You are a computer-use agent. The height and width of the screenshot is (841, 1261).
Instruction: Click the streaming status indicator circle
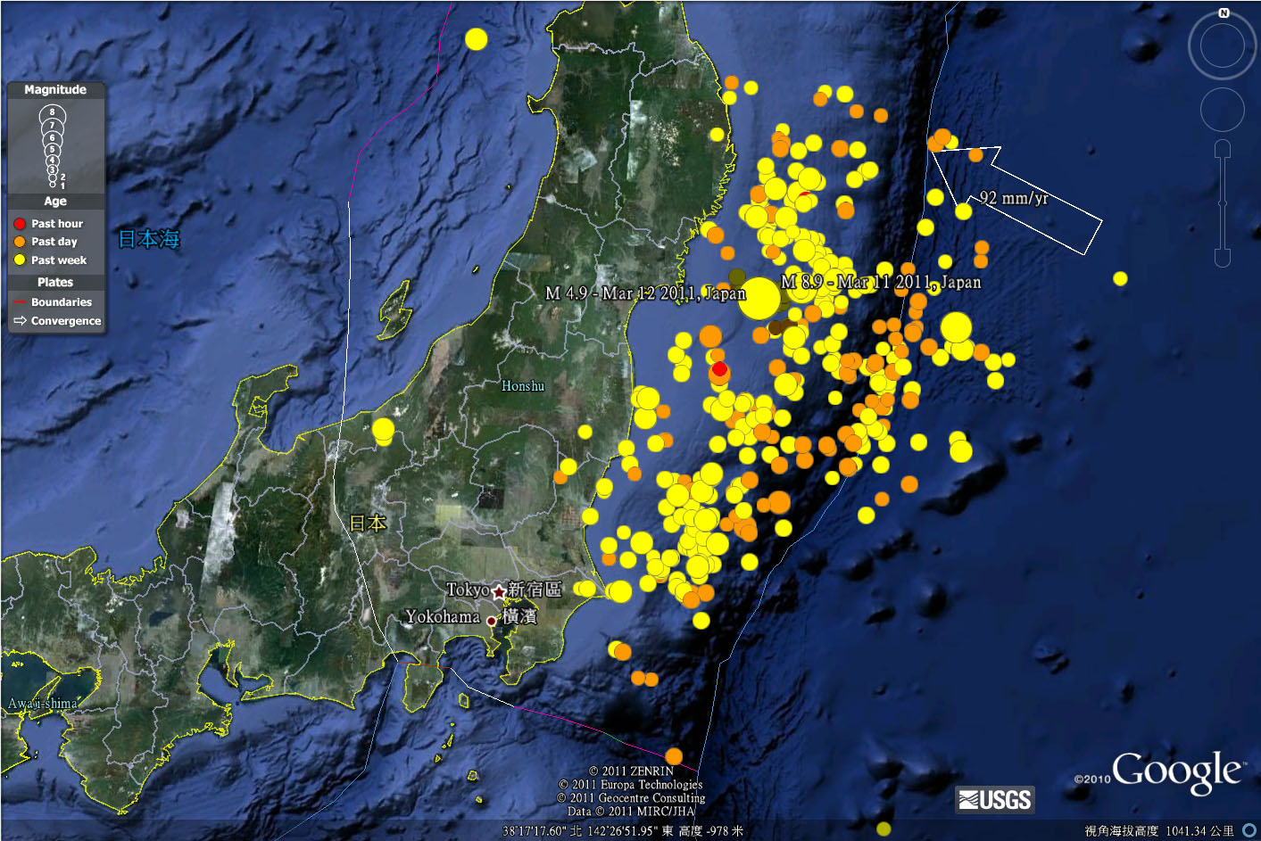[x=1249, y=830]
